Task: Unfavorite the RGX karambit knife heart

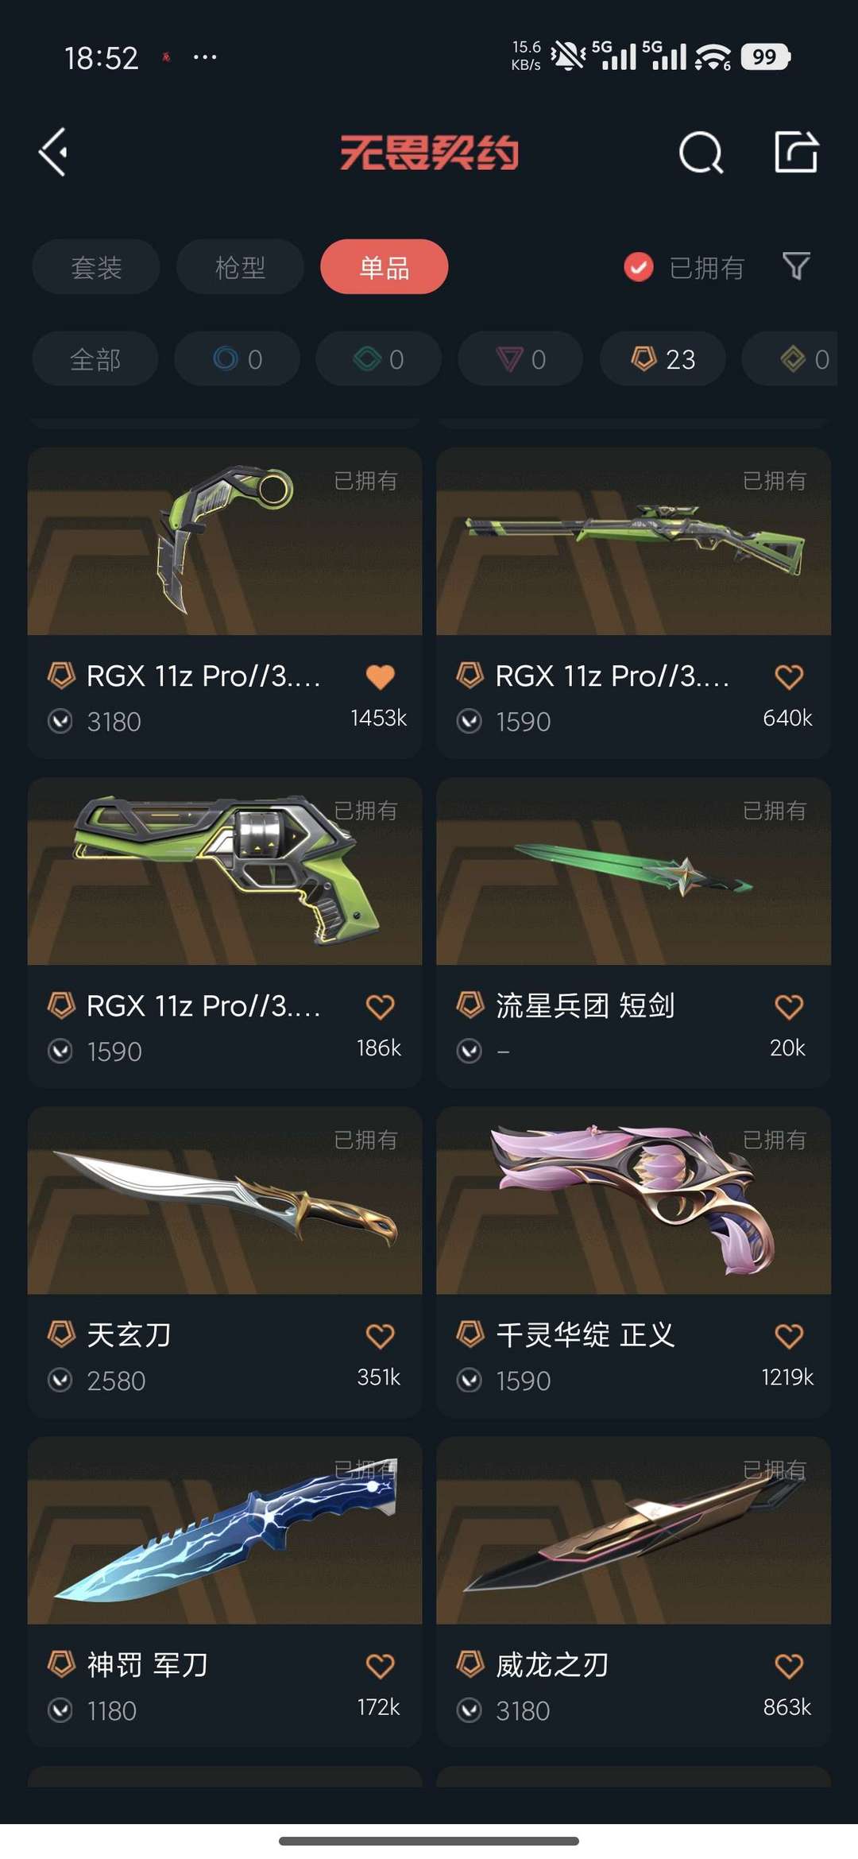Action: tap(380, 676)
